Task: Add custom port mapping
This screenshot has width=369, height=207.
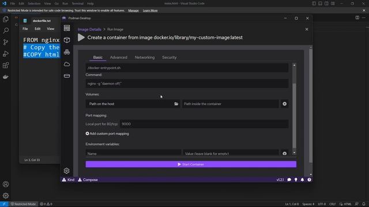Action: tap(107, 133)
